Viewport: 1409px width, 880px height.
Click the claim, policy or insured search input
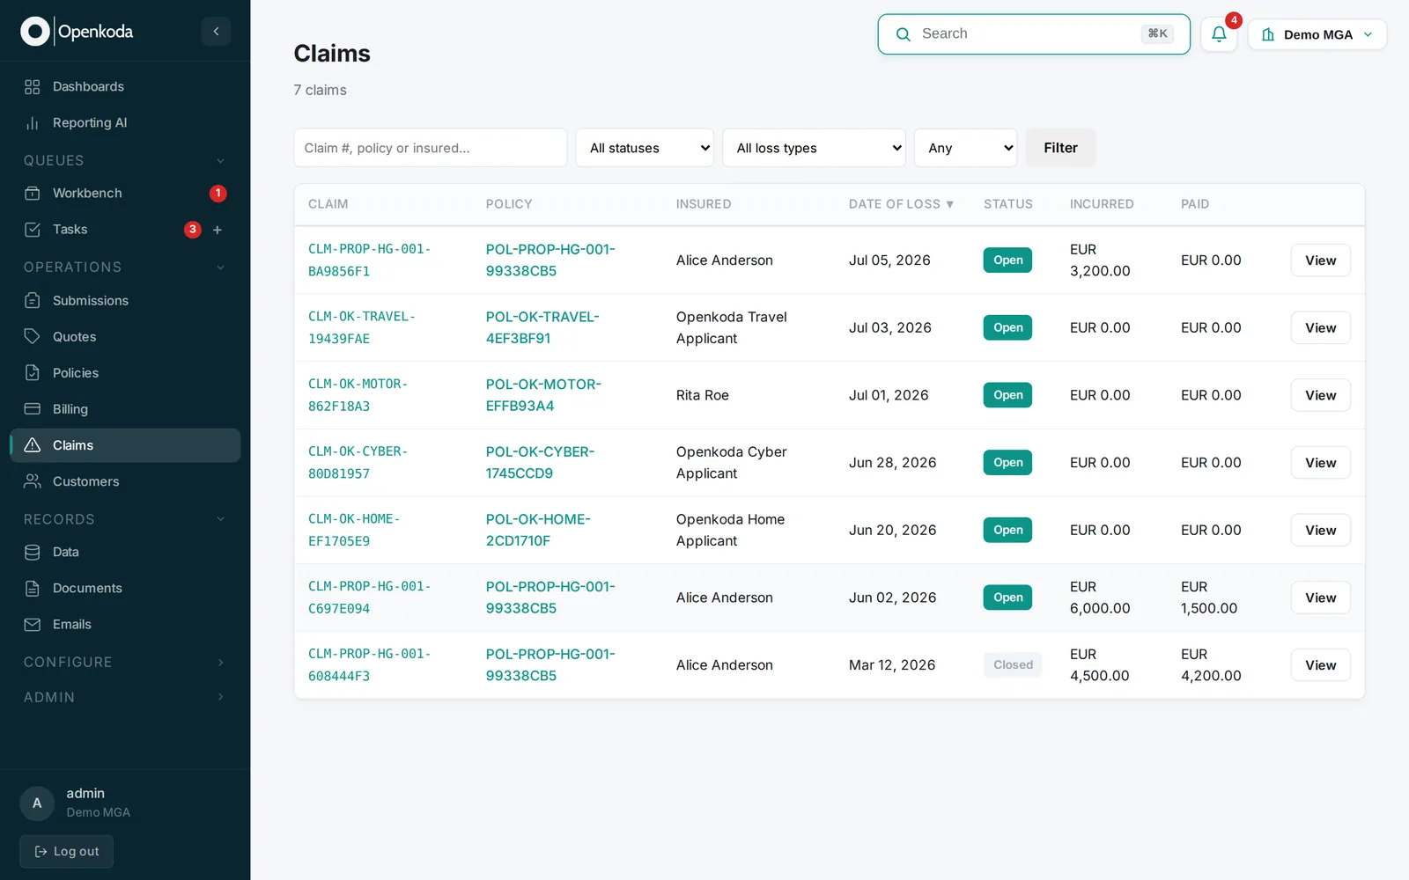pos(430,148)
